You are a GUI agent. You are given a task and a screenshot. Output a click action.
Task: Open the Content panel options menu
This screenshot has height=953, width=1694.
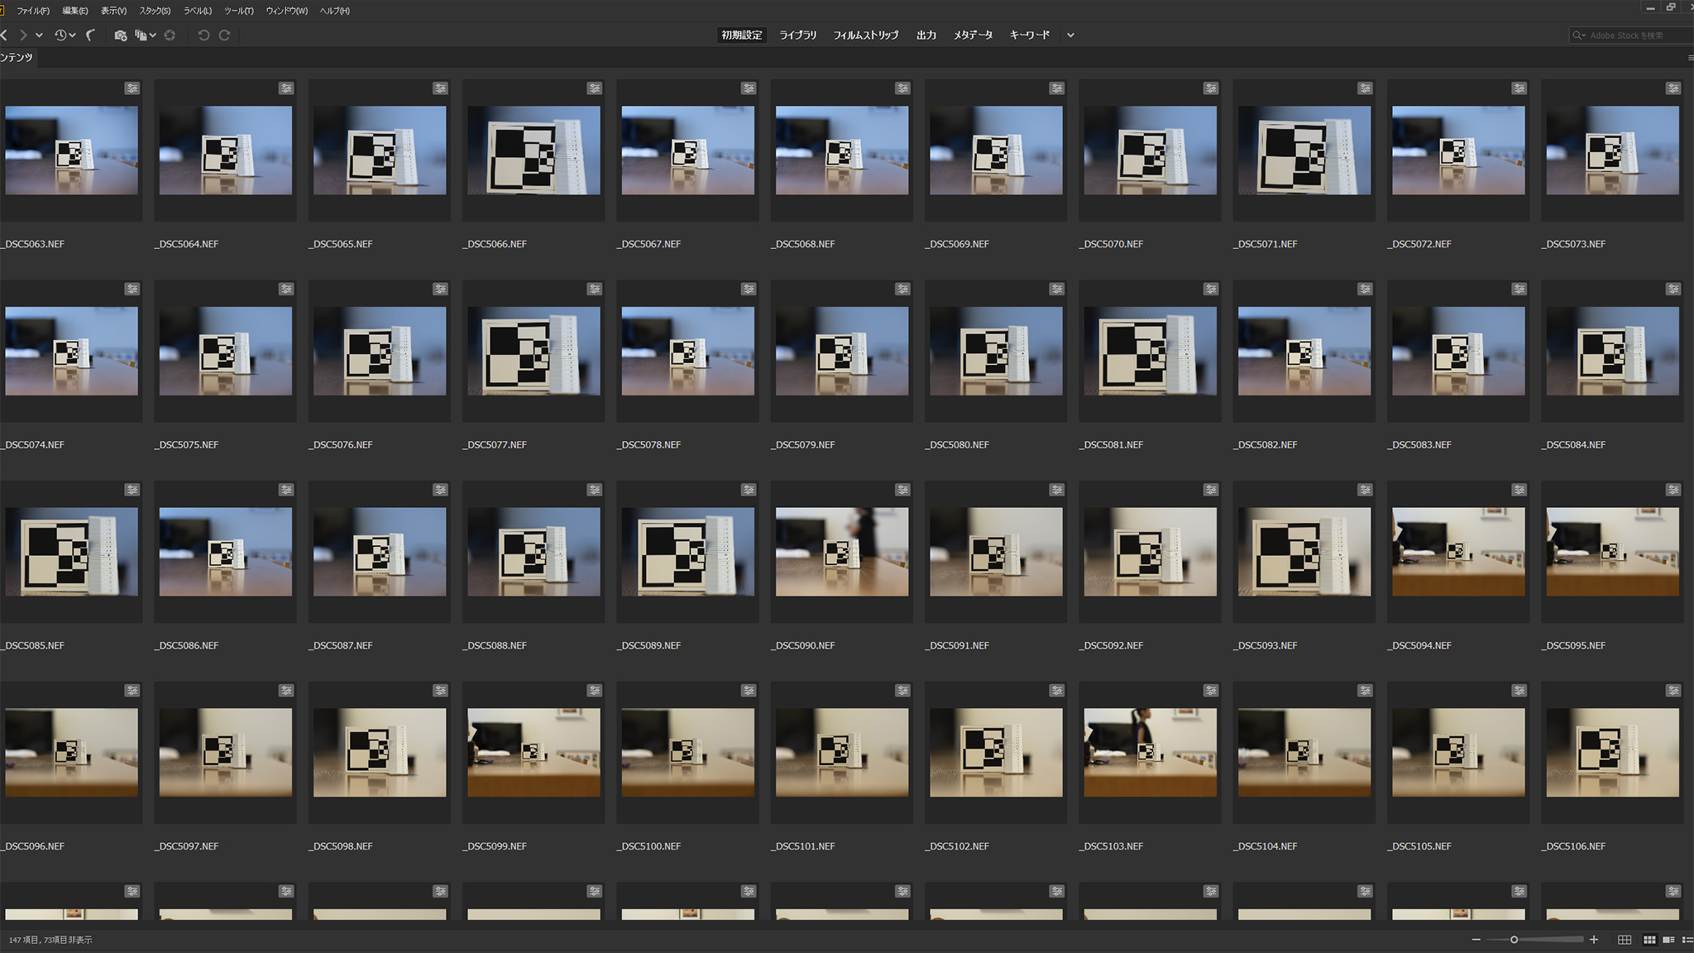1690,58
